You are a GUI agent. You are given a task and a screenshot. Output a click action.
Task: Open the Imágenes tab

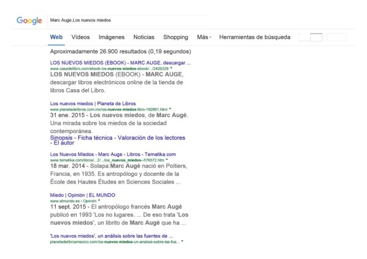point(111,37)
